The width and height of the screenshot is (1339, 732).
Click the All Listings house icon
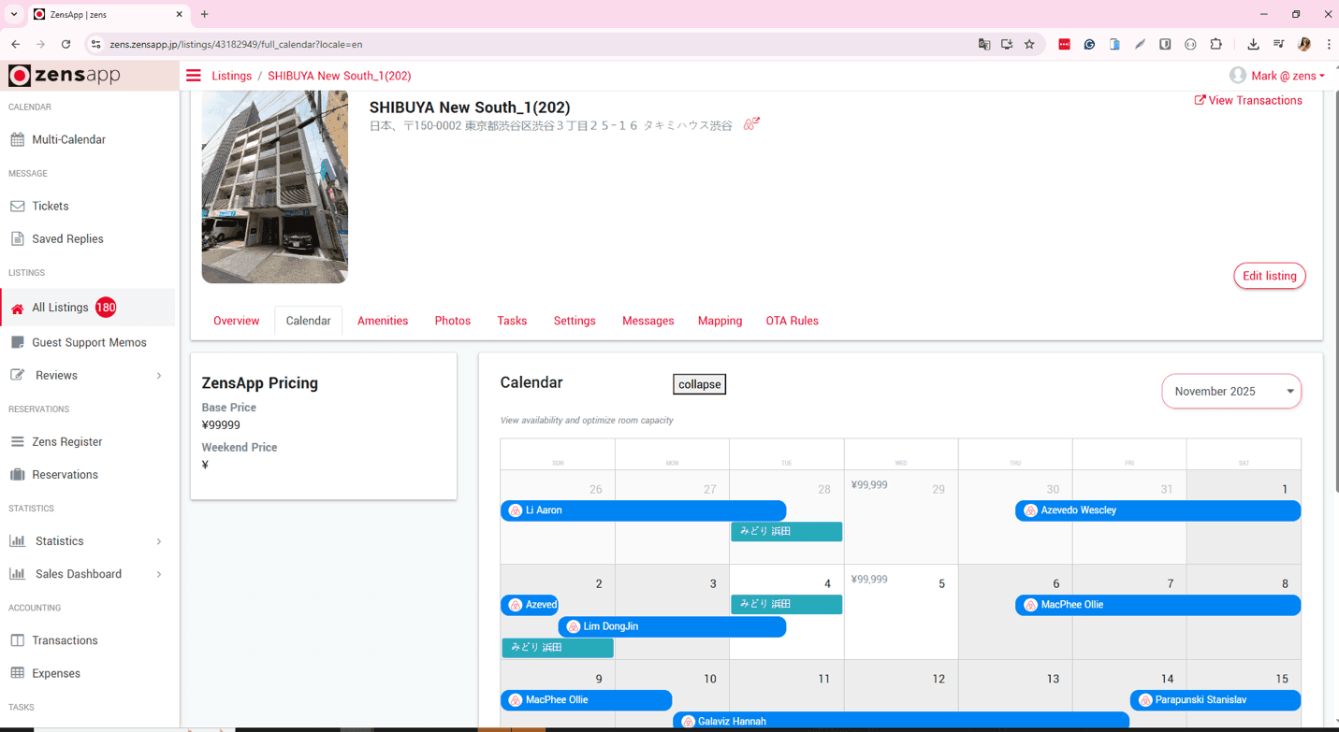17,309
